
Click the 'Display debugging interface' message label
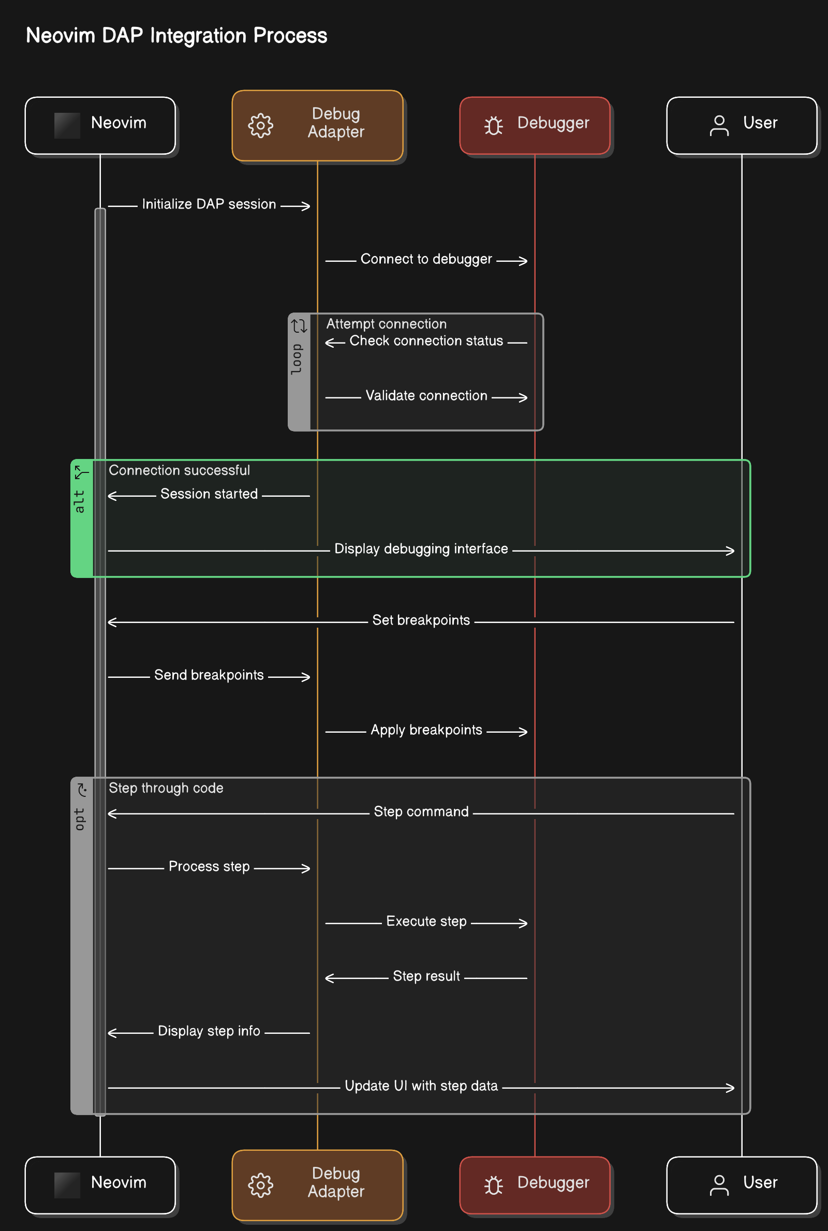pos(421,549)
